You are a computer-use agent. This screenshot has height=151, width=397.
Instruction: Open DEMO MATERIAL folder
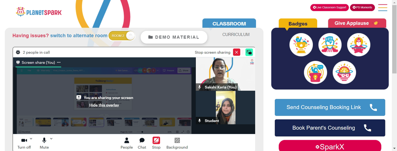click(174, 37)
